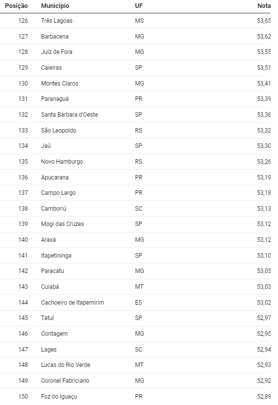
Task: Click the Nota column header
Action: click(264, 5)
